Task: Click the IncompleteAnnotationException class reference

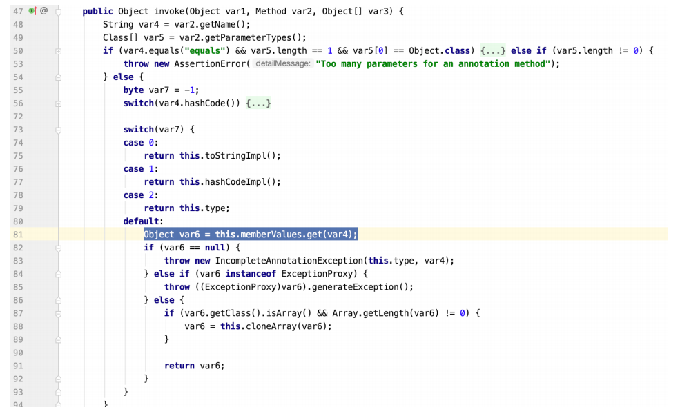Action: click(x=290, y=261)
